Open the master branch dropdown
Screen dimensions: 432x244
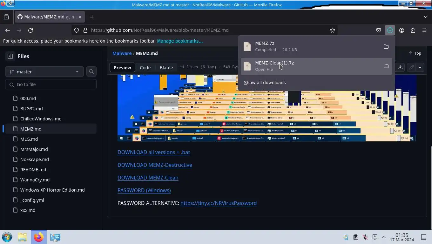pos(44,72)
